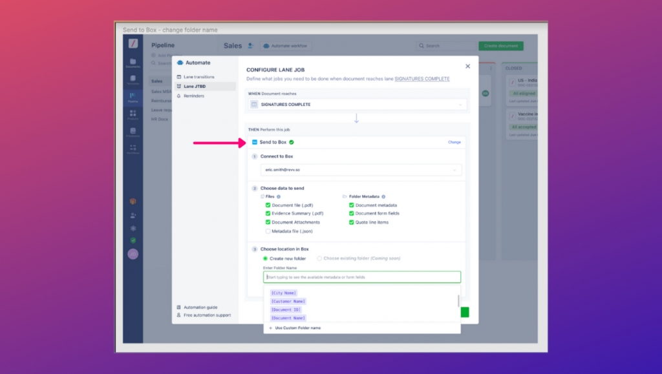Pick [Document Name] from the suggestion list
The image size is (662, 374).
[288, 318]
